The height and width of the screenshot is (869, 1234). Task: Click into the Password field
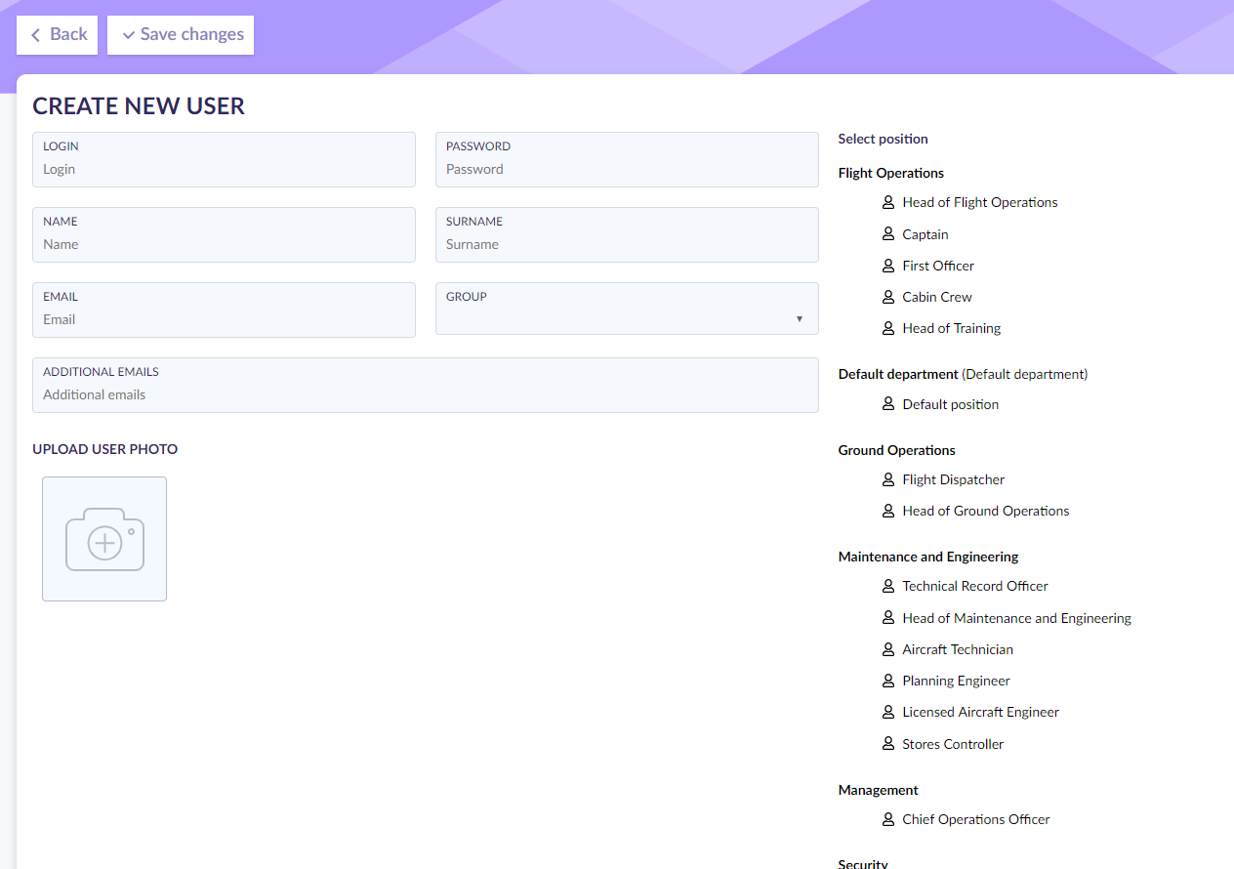(x=626, y=169)
